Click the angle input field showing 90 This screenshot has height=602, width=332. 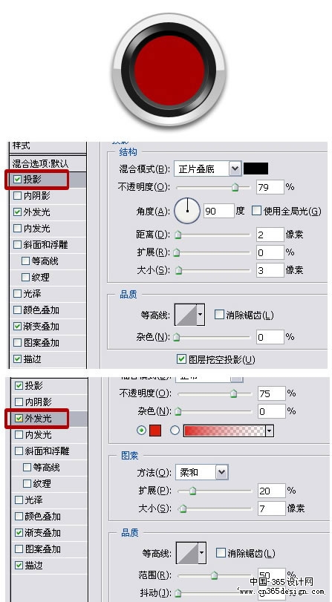(x=218, y=211)
